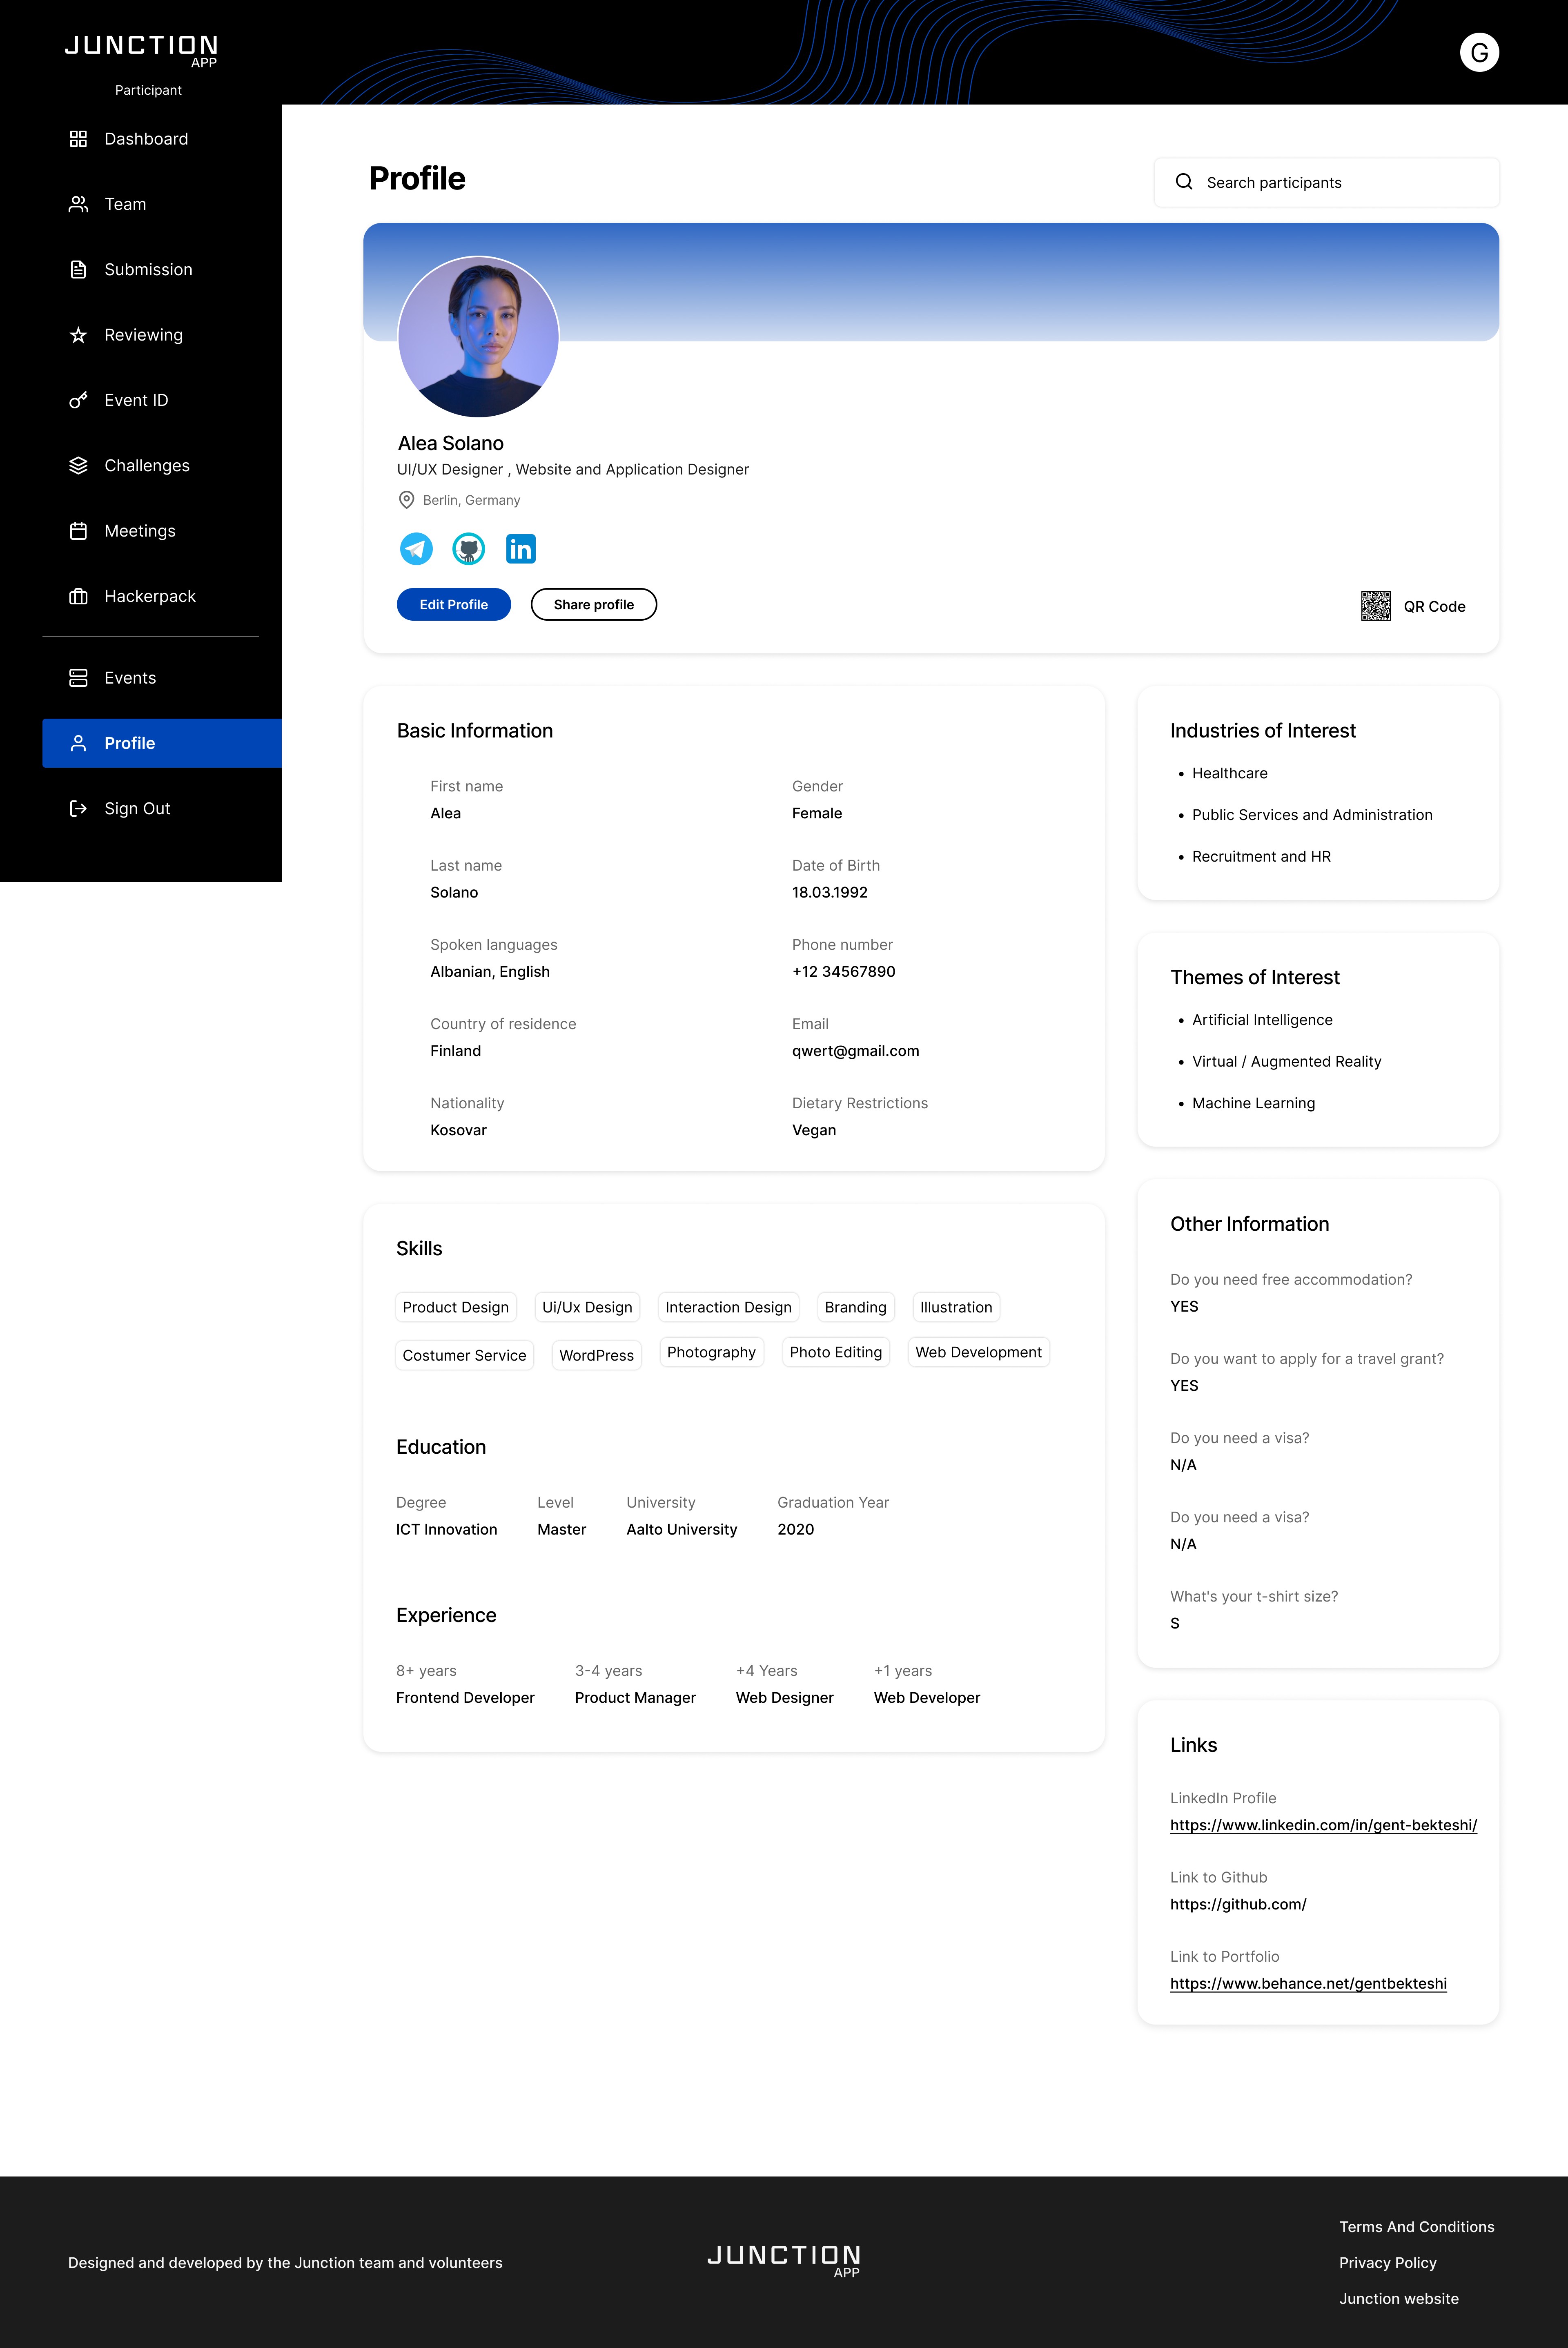Open Dashboard from the sidebar

[x=145, y=139]
